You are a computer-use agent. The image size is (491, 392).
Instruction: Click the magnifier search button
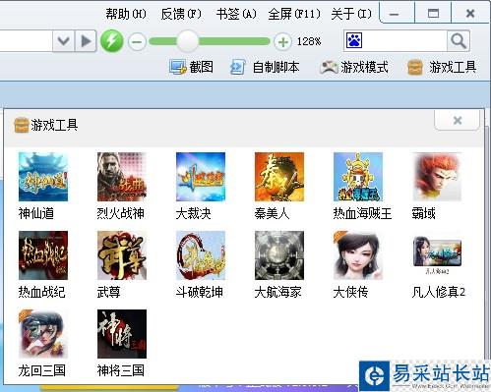[x=459, y=41]
